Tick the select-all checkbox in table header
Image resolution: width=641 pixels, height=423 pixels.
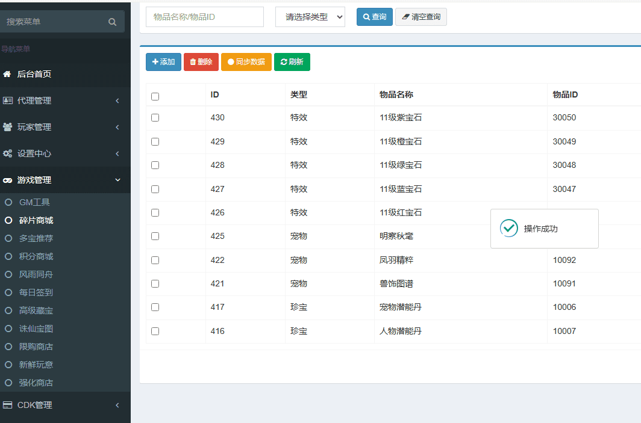click(x=155, y=96)
